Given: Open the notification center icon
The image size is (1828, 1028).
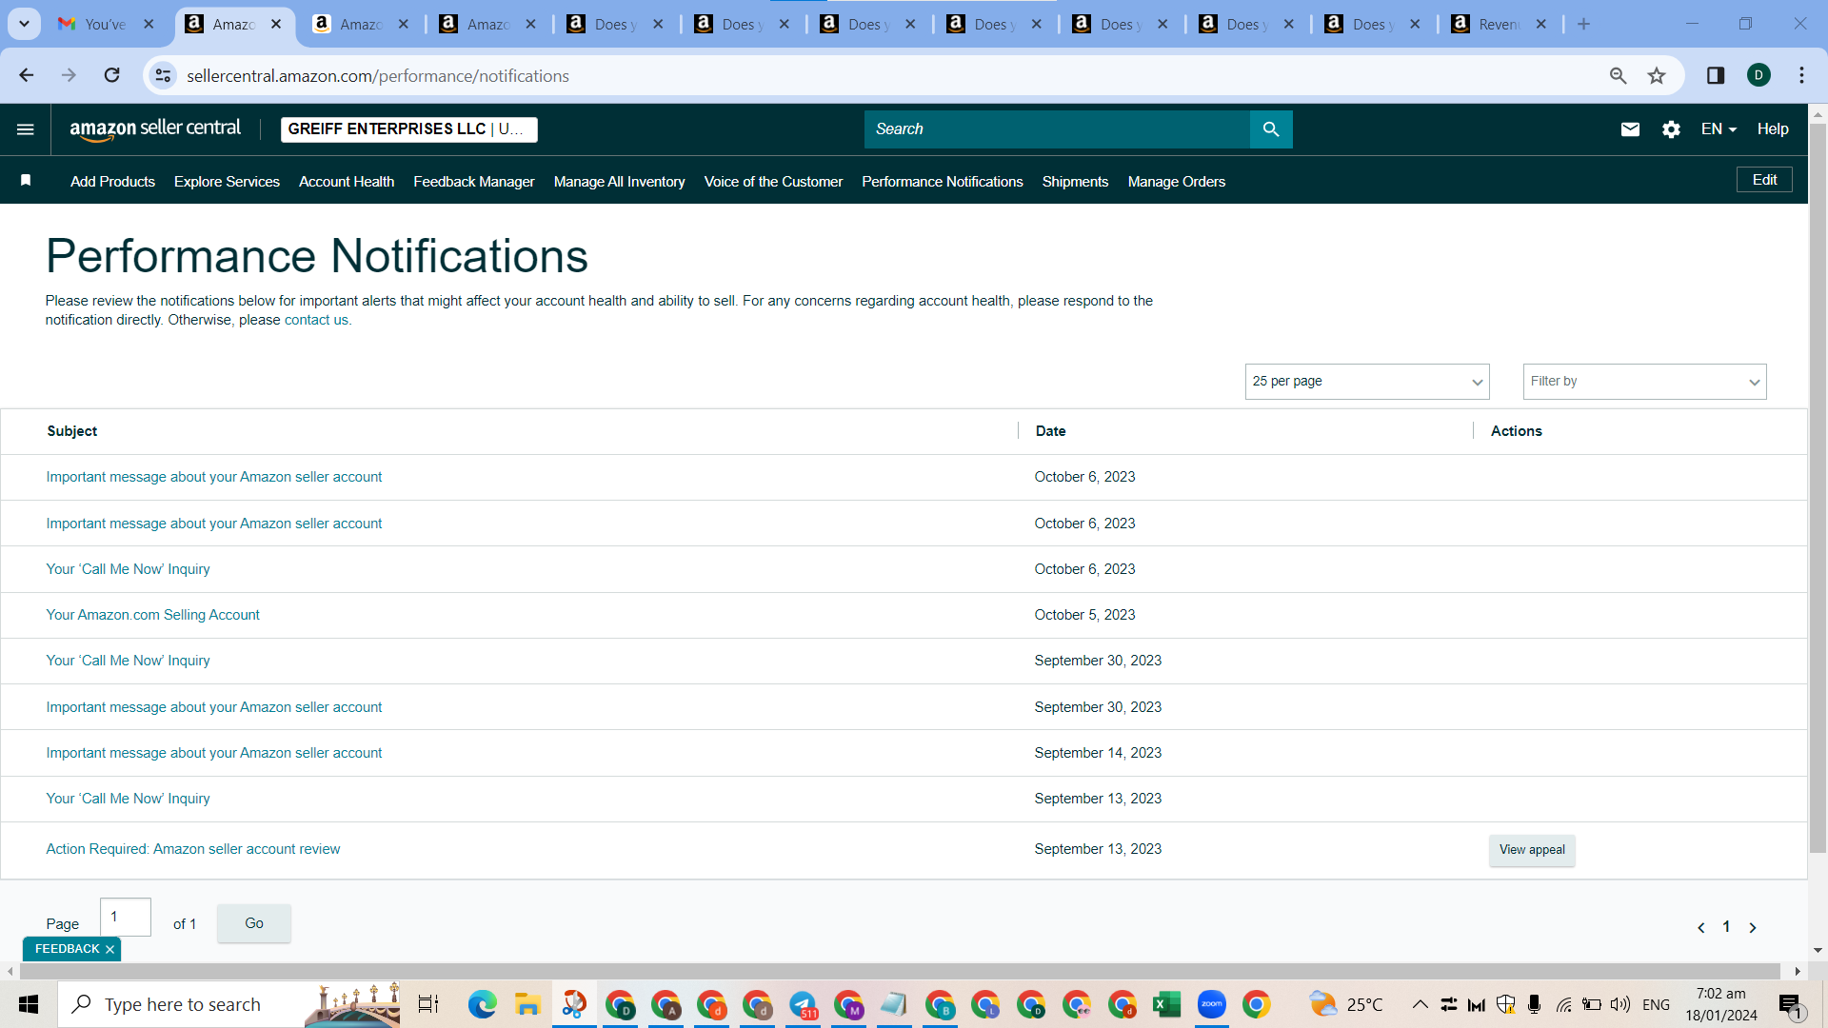Looking at the screenshot, I should tap(1790, 1004).
